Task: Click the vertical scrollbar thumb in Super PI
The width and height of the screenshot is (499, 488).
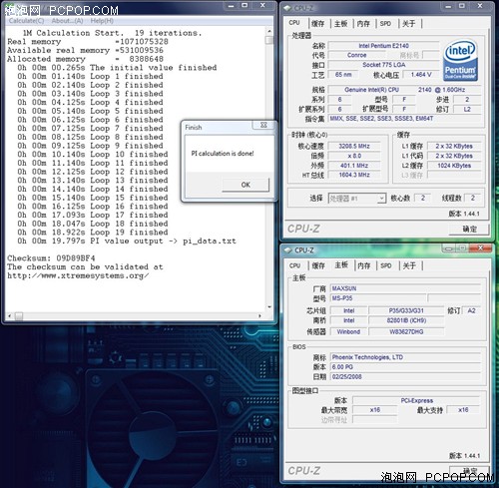Action: (269, 40)
